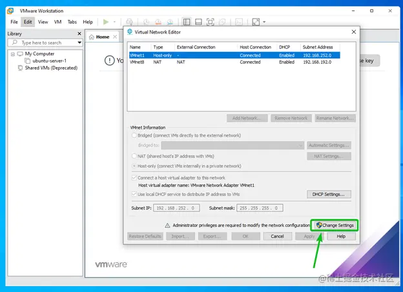Click the library search magnifier icon
403x292 pixels.
click(15, 43)
